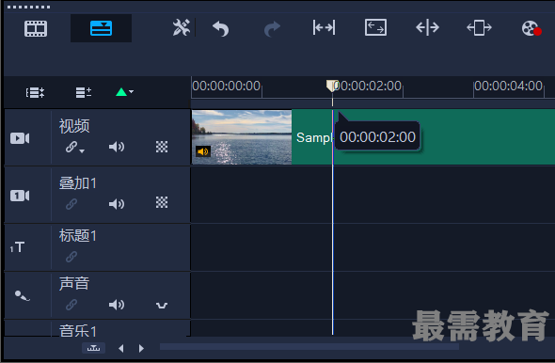
Task: Open the customize toolbar tools icon
Action: (x=182, y=27)
